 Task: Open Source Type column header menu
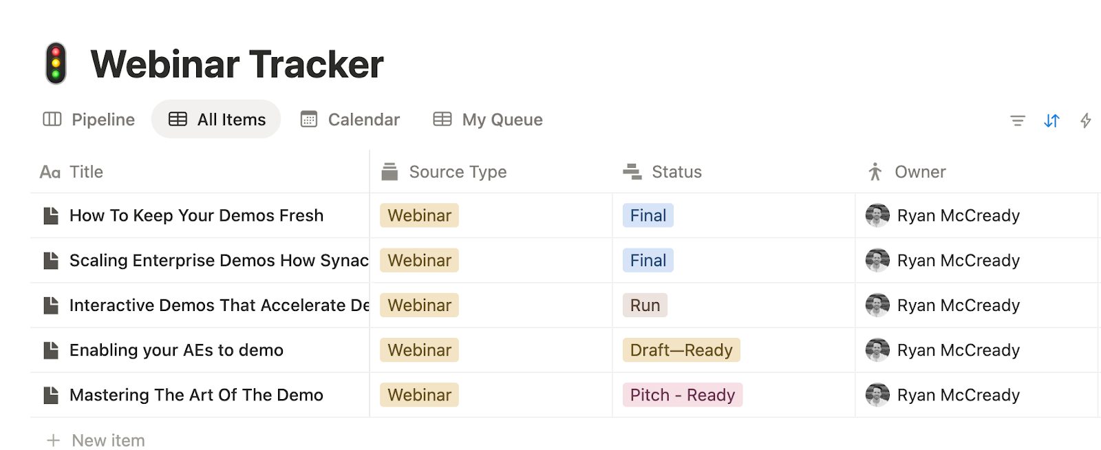pos(458,172)
